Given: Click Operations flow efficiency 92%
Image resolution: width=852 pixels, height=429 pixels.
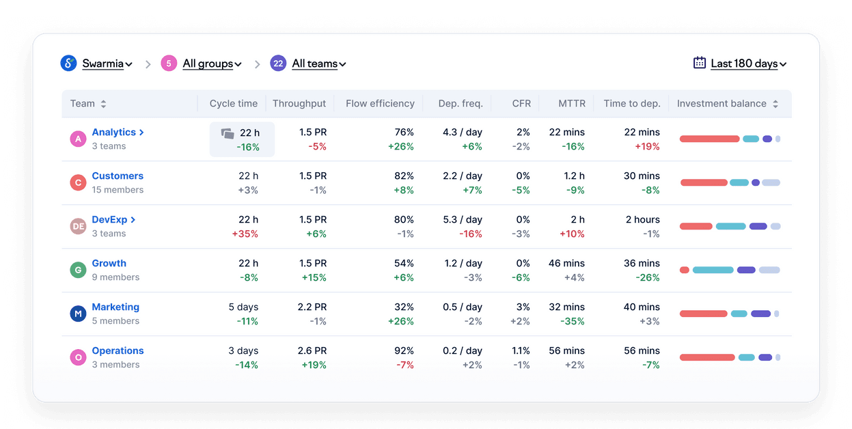Looking at the screenshot, I should pyautogui.click(x=404, y=351).
